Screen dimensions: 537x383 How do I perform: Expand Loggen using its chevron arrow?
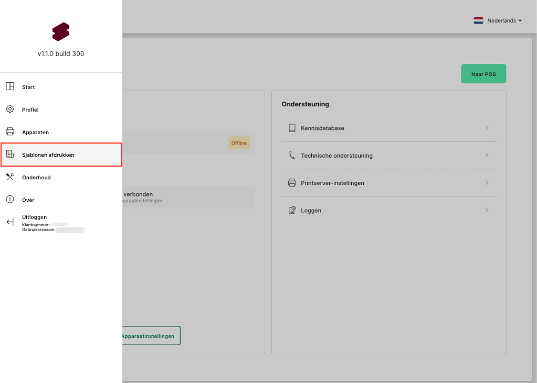coord(487,210)
